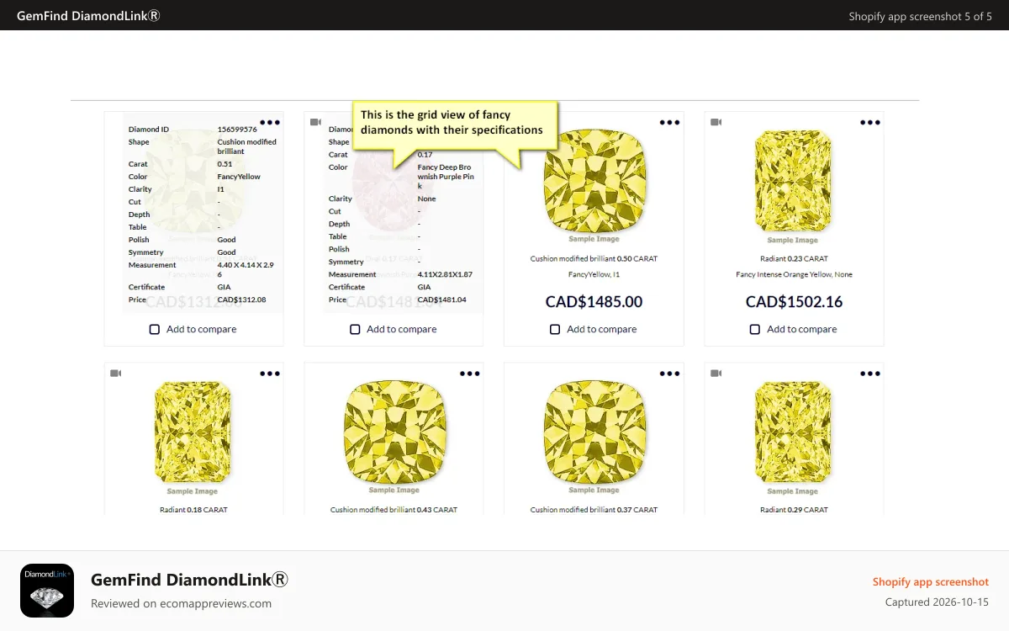The height and width of the screenshot is (631, 1009).
Task: Click the cushion 0.43 carat diamond image
Action: [394, 432]
